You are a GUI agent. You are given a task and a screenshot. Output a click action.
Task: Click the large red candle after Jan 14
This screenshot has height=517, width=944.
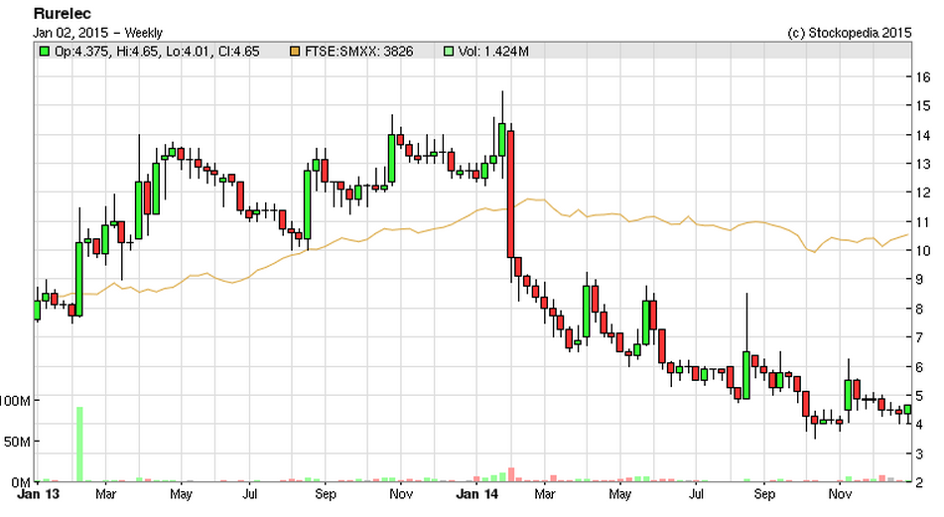[510, 194]
